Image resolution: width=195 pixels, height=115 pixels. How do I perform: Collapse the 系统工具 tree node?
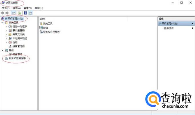tap(3, 23)
